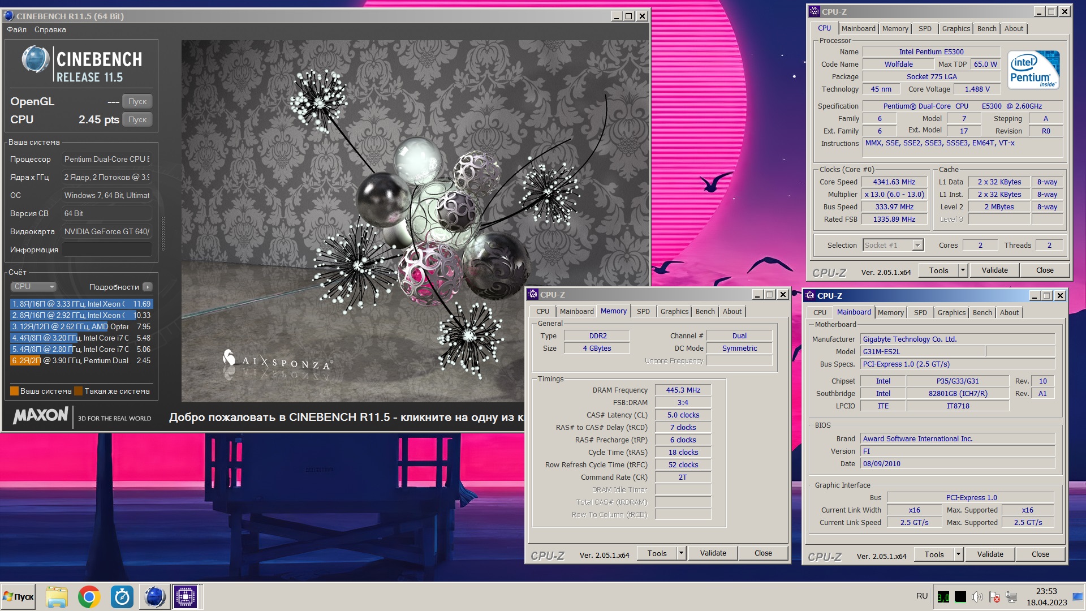Open the Windows Пуск start button

(x=18, y=597)
